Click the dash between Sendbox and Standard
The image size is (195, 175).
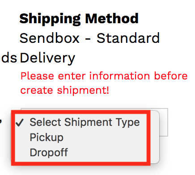point(88,39)
